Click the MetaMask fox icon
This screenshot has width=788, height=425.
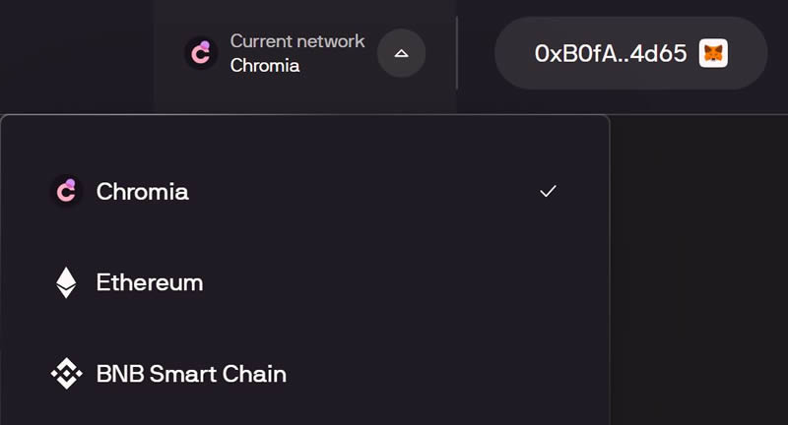tap(713, 53)
